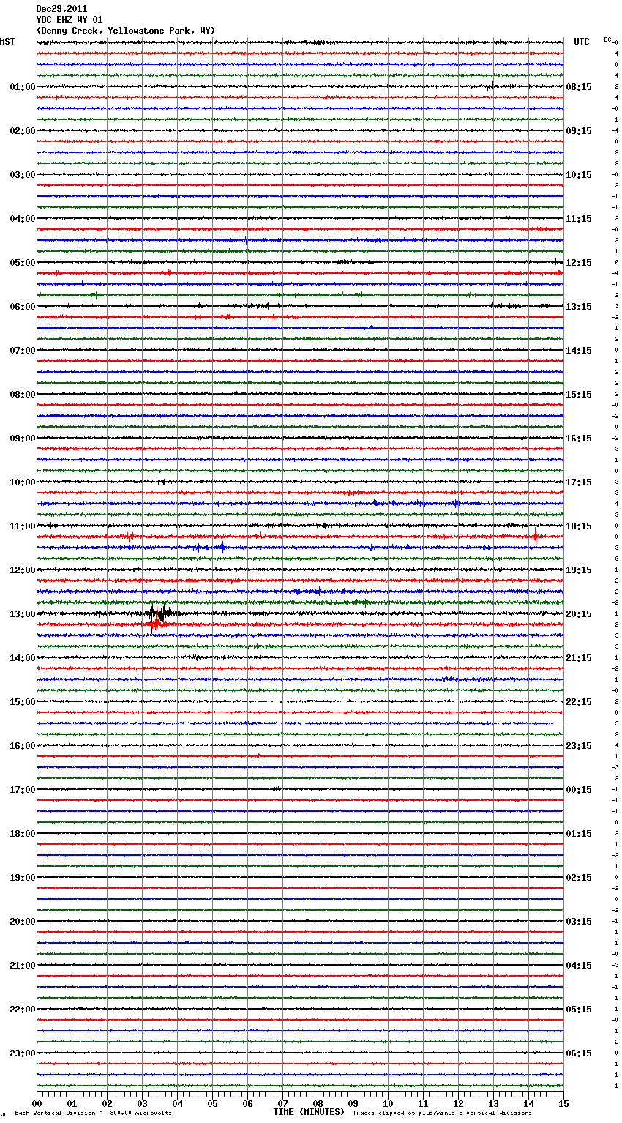Click the '22:00' MST hour label
622x1123 pixels.
coord(23,1010)
